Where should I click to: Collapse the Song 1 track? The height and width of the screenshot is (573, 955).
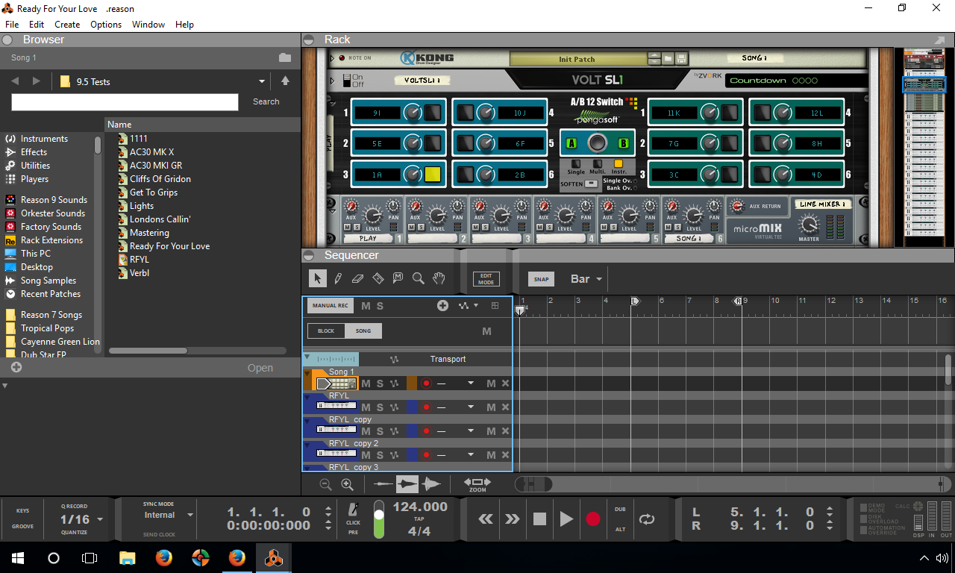coord(307,372)
